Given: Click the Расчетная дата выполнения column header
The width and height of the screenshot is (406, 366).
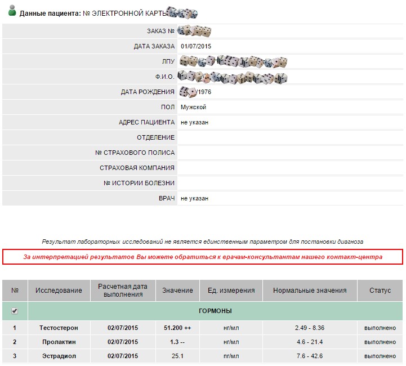Looking at the screenshot, I should pos(122,291).
